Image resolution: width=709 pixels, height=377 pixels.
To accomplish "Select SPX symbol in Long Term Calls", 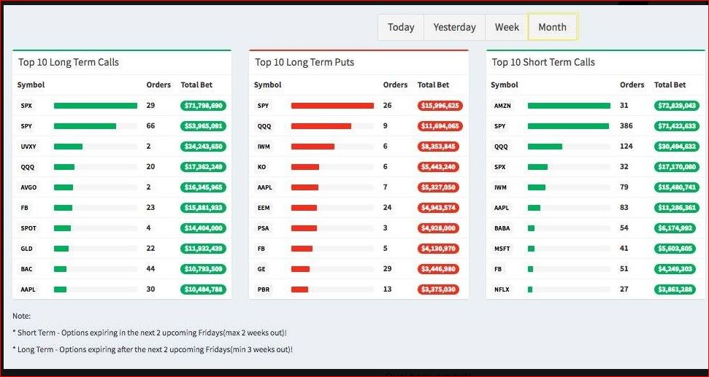I will pyautogui.click(x=26, y=106).
